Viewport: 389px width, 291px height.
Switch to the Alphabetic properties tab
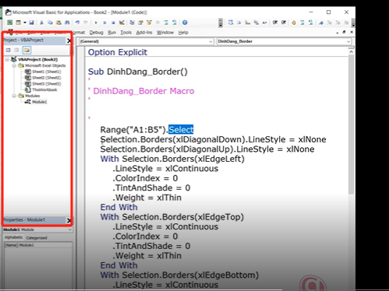coord(14,237)
